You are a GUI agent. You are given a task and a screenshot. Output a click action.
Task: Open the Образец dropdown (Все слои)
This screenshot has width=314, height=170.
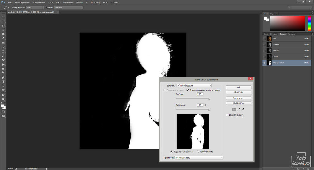[x=69, y=7]
